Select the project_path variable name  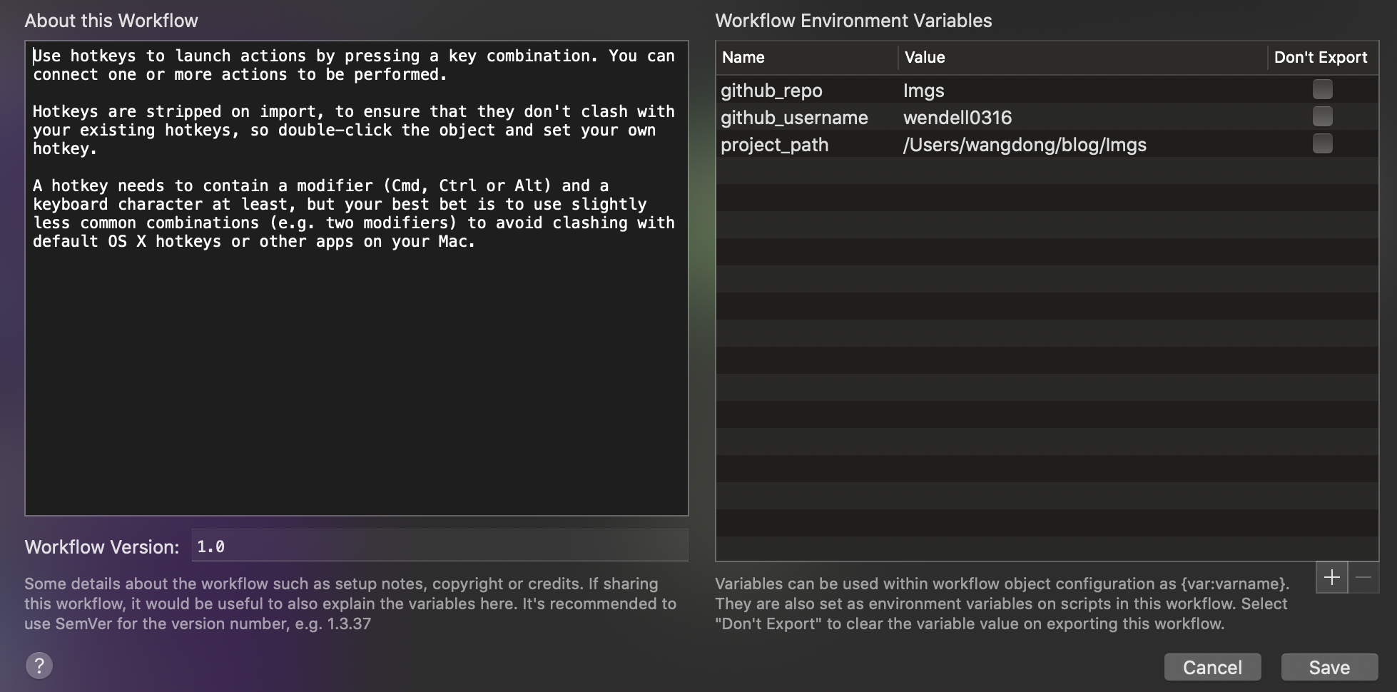point(775,145)
